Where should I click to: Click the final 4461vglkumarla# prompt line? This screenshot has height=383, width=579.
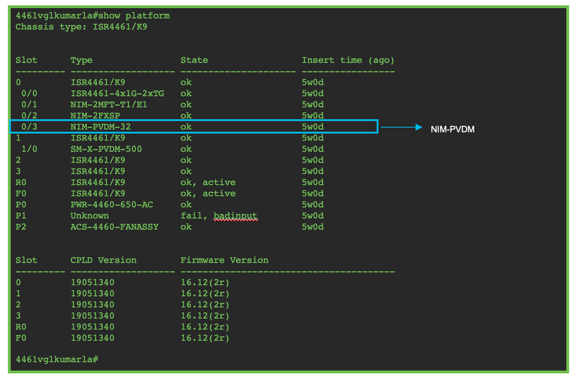(57, 360)
